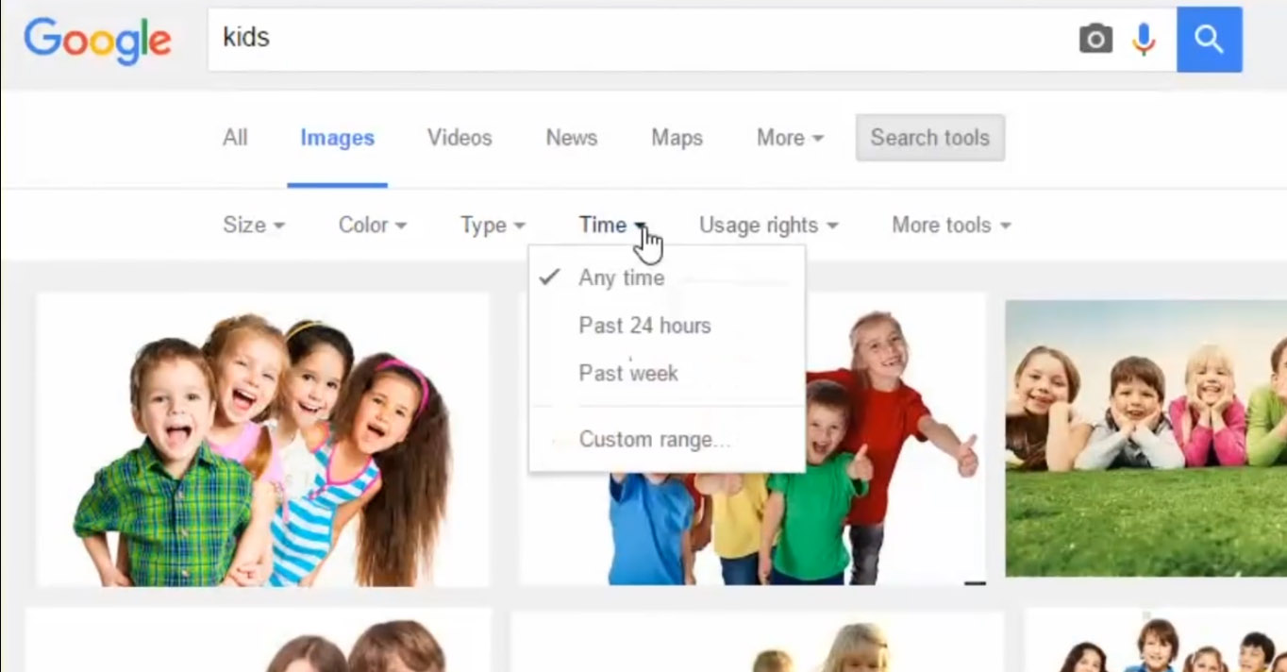1287x672 pixels.
Task: Select the checked Any time option
Action: [621, 277]
